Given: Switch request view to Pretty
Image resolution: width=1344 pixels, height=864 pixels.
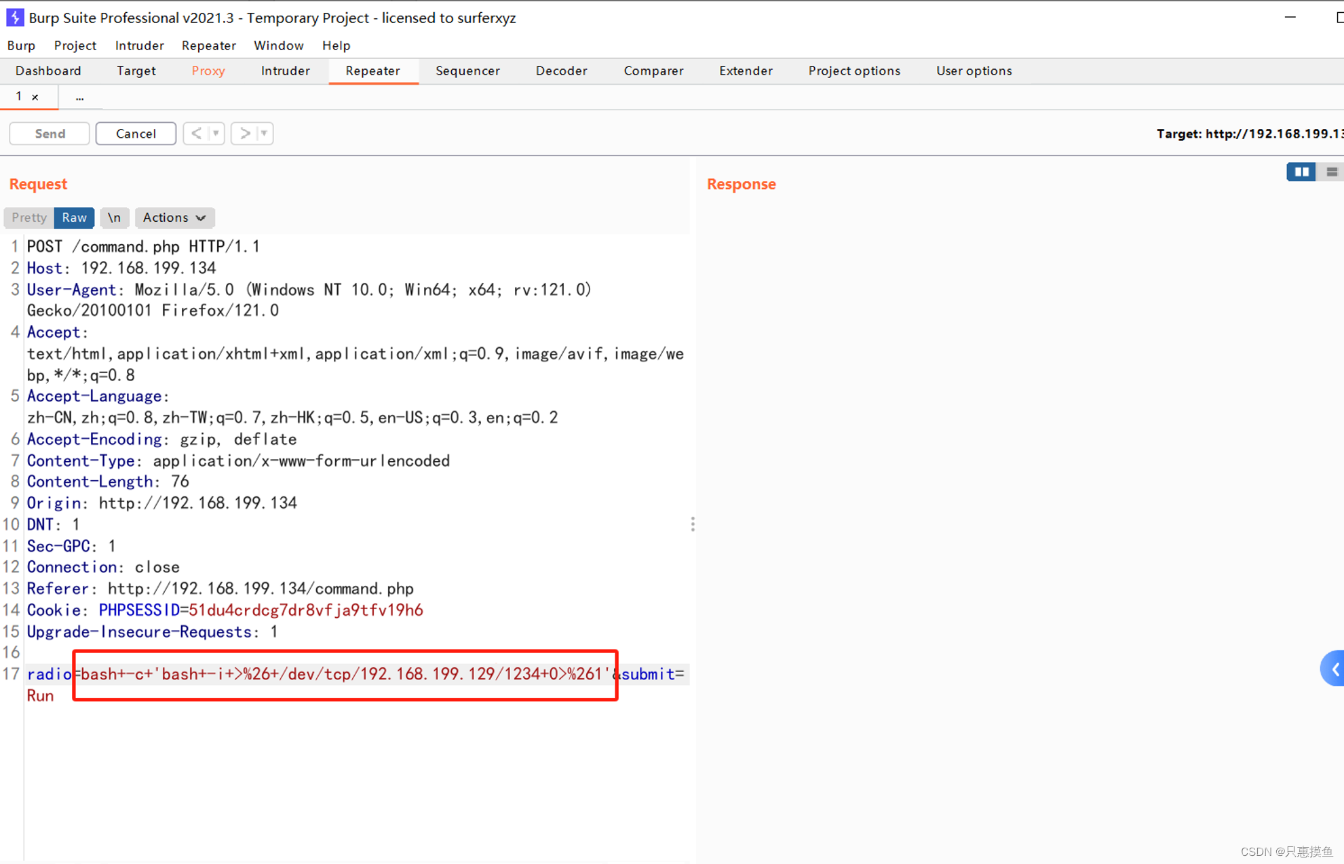Looking at the screenshot, I should click(x=29, y=218).
